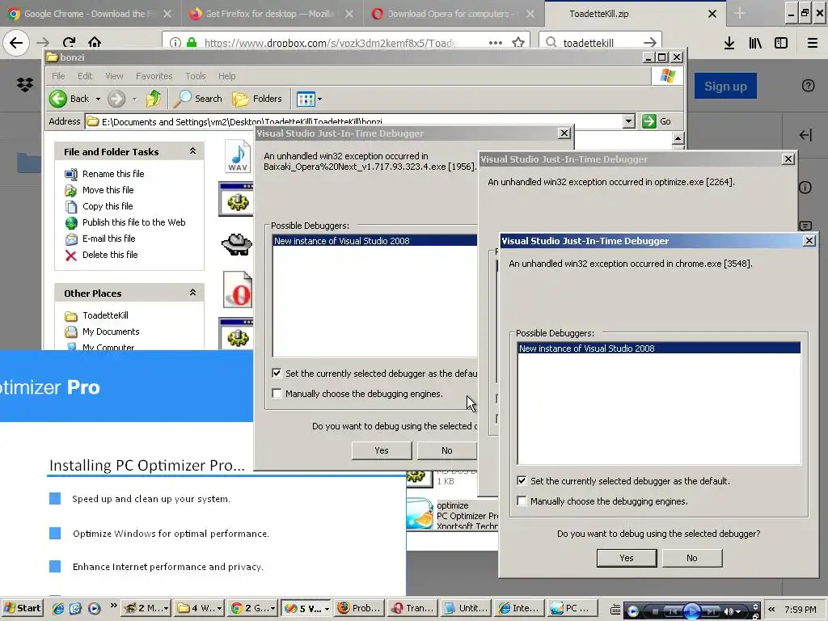The width and height of the screenshot is (828, 621).
Task: Click Move this file task
Action: (x=108, y=190)
